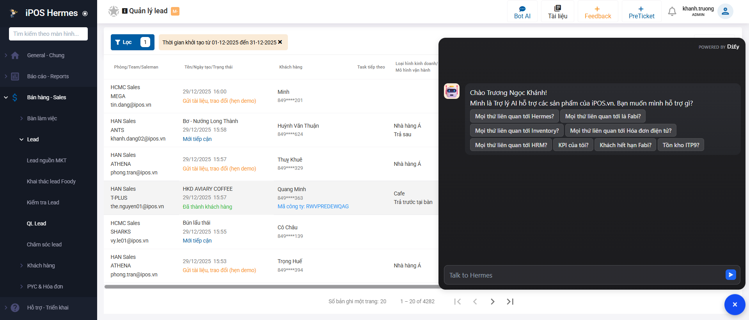Go to previous page of leads

[x=475, y=301]
